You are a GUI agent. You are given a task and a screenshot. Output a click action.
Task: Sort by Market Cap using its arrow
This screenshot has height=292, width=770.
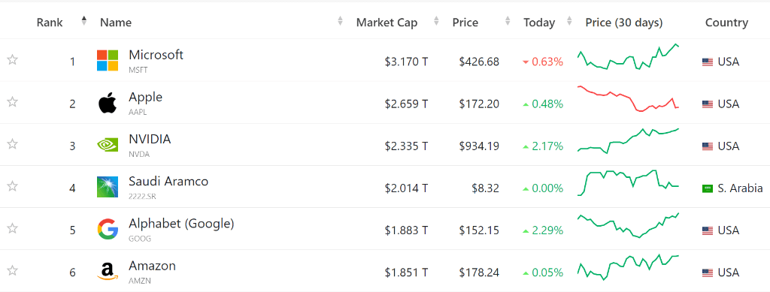[437, 21]
